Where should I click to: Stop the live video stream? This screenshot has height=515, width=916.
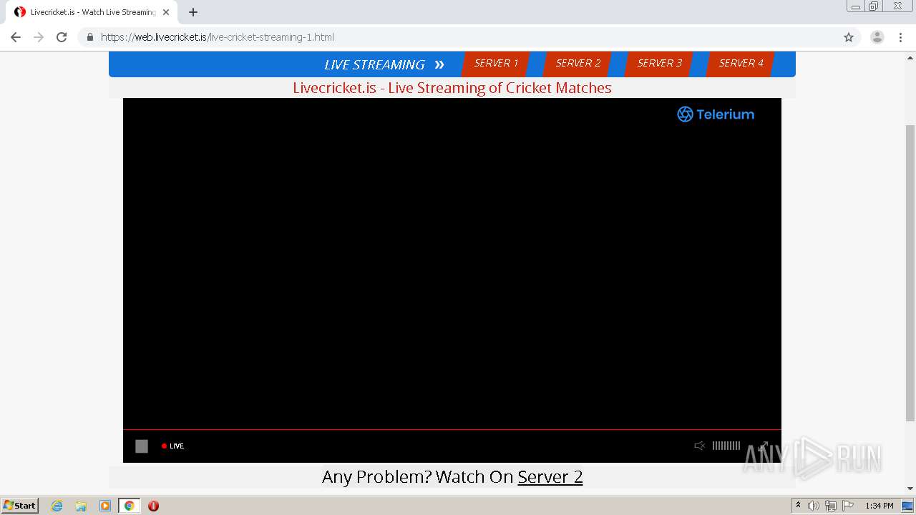pyautogui.click(x=142, y=446)
